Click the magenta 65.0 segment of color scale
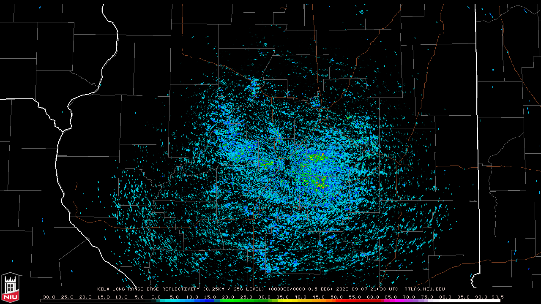The width and height of the screenshot is (541, 304). click(x=391, y=301)
